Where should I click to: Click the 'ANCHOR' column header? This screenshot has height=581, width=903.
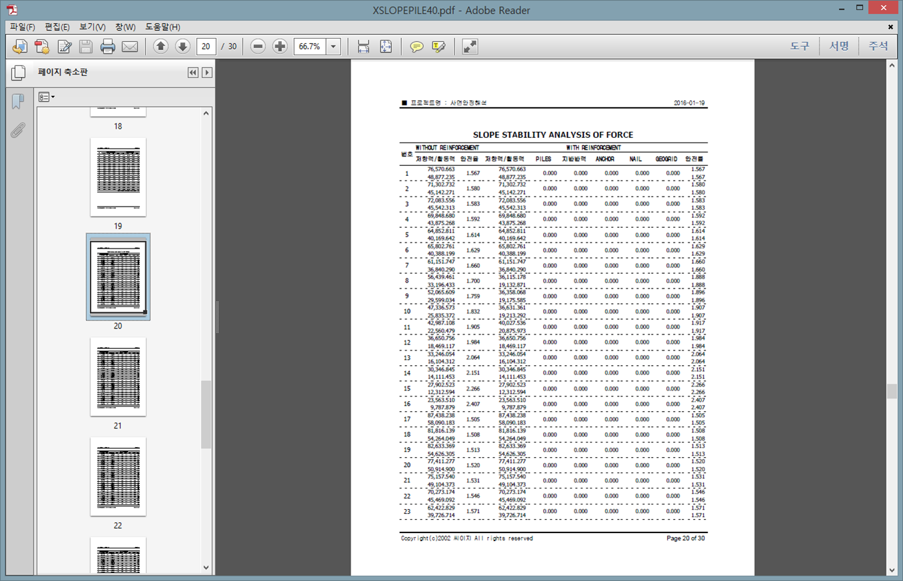(605, 159)
